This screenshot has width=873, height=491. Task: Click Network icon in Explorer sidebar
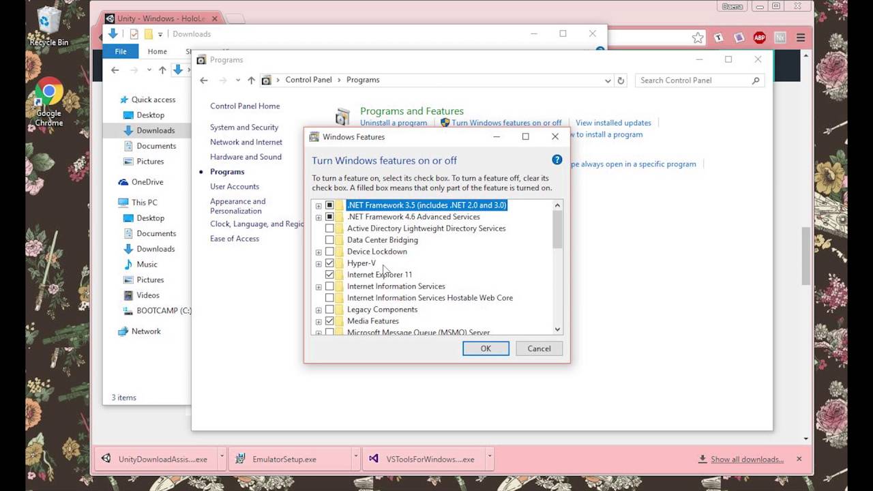tap(123, 331)
